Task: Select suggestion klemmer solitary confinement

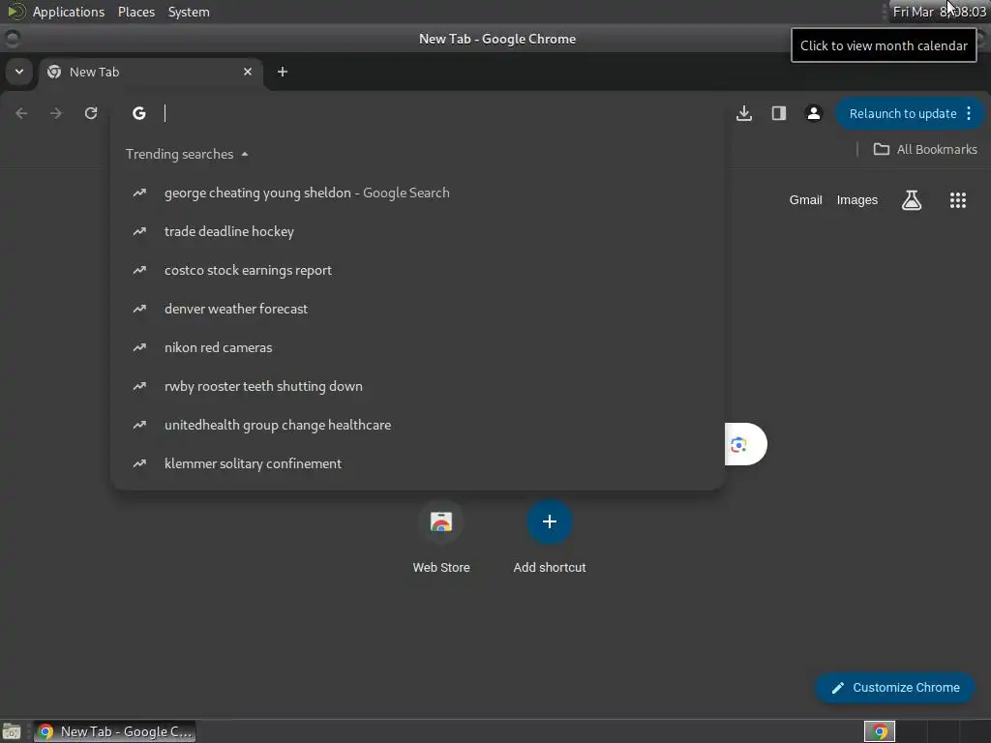Action: pyautogui.click(x=417, y=463)
